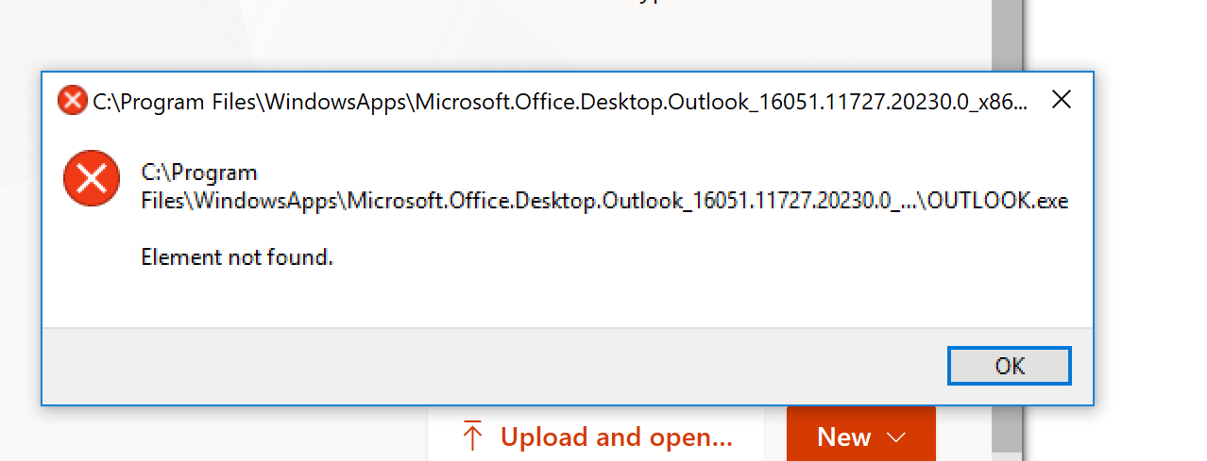
Task: Click the OUTLOOK.exe path text in dialog body
Action: 604,201
